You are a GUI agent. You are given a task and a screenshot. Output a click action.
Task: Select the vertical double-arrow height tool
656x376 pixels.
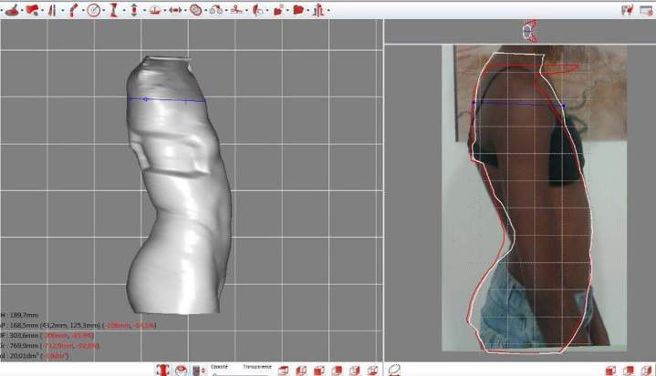coord(134,10)
